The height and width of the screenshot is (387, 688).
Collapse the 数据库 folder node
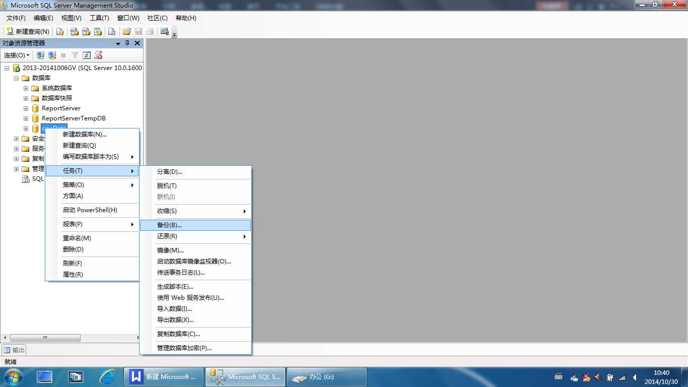16,78
